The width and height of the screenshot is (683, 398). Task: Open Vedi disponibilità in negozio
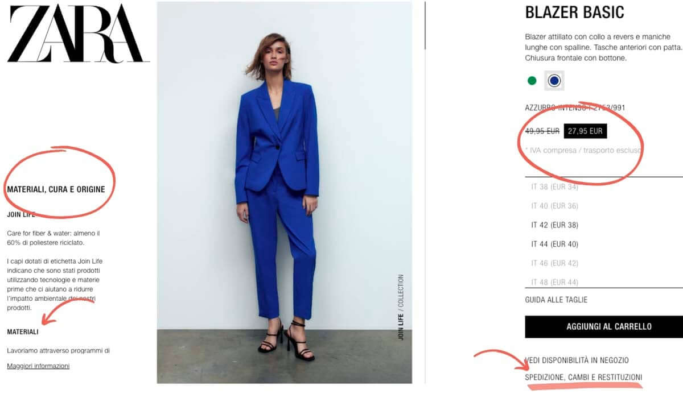(x=577, y=360)
